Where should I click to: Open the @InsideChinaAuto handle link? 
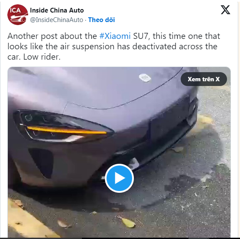(56, 20)
